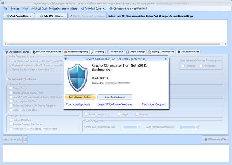Image resolution: width=232 pixels, height=165 pixels.
Task: Click the Add XAP Files button
Action: coord(52,16)
